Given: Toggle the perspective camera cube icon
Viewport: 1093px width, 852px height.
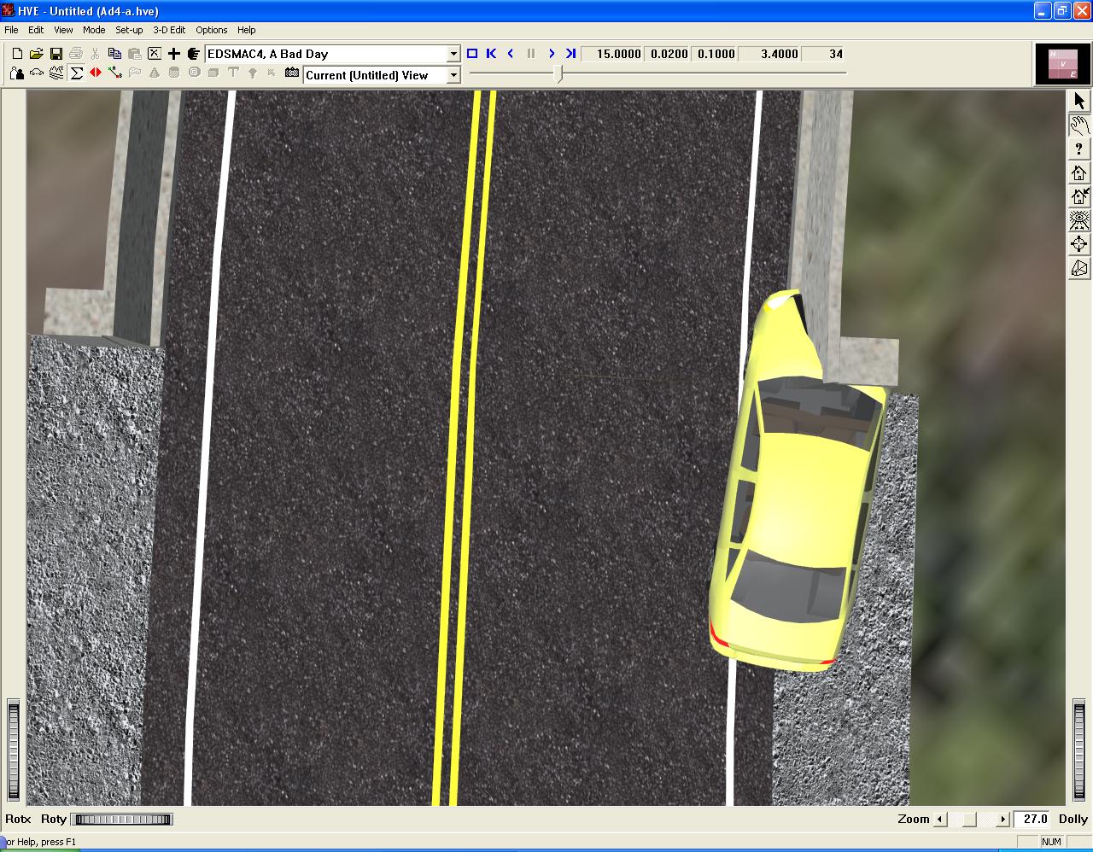Looking at the screenshot, I should pos(1079,268).
